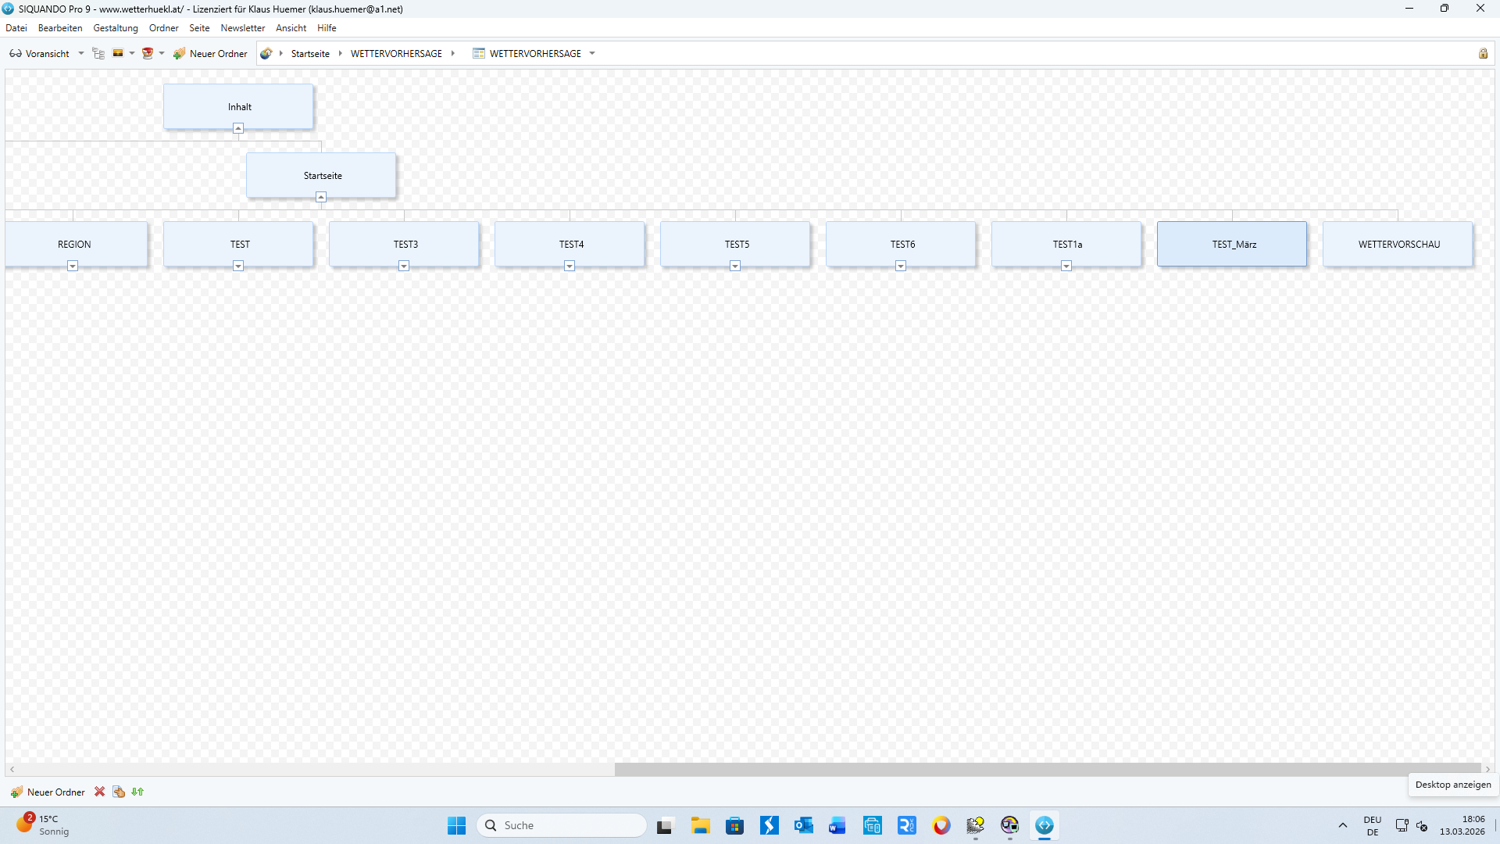Open Firefox from the taskbar

[x=941, y=825]
